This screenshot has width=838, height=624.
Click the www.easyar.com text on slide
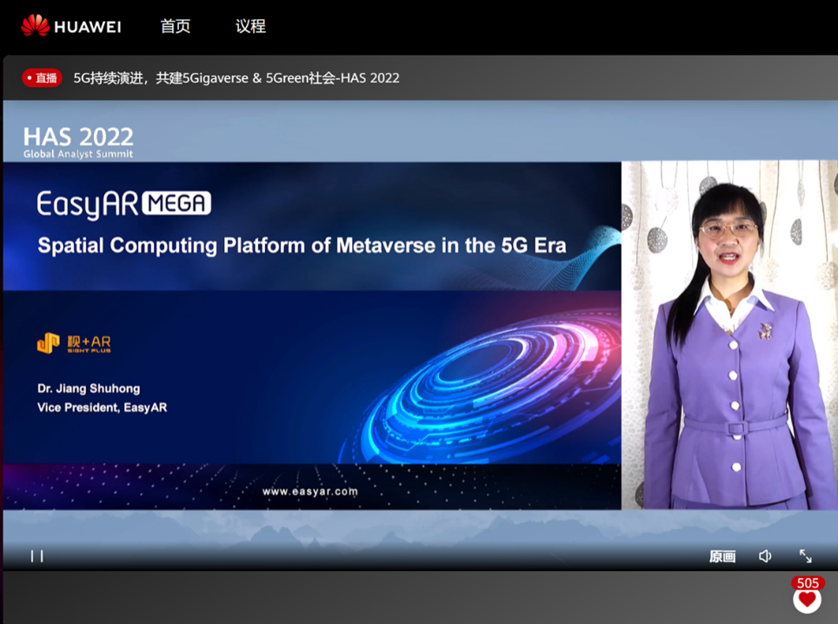310,491
